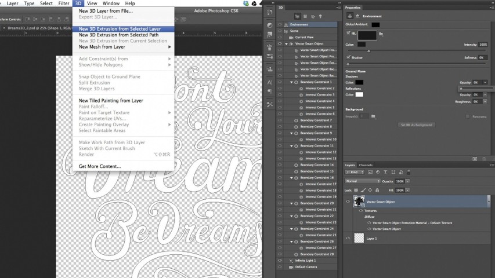Open the History panel icon in dock
495x278 pixels.
(x=270, y=12)
